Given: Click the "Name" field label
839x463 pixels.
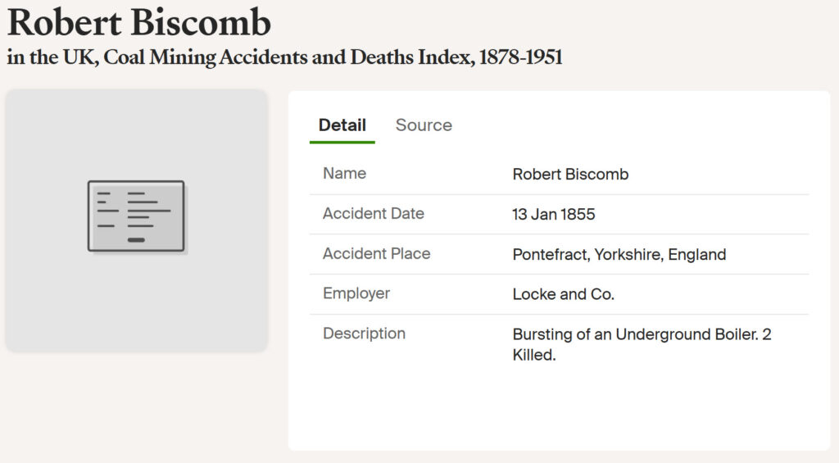Looking at the screenshot, I should (x=344, y=174).
